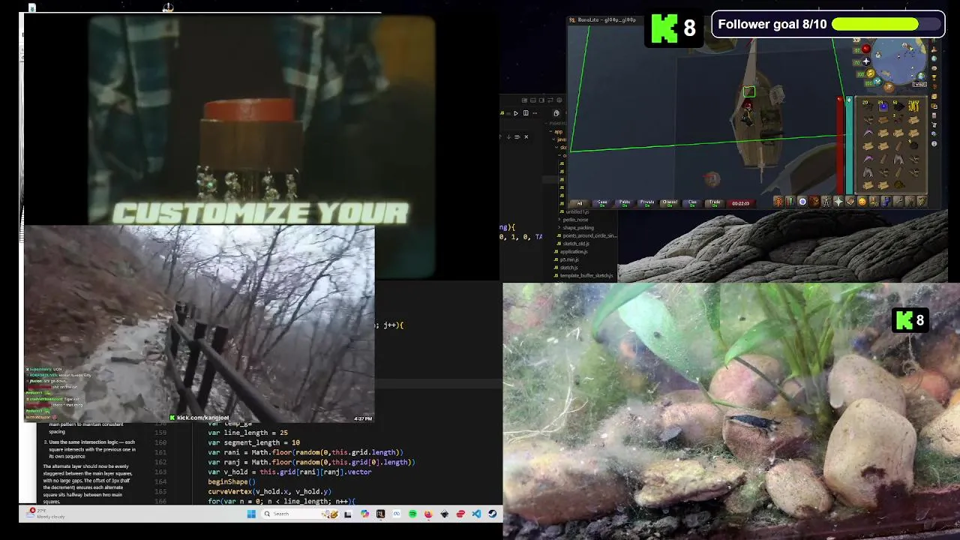The image size is (960, 540).
Task: Collapse the java folder in explorer
Action: (x=560, y=139)
